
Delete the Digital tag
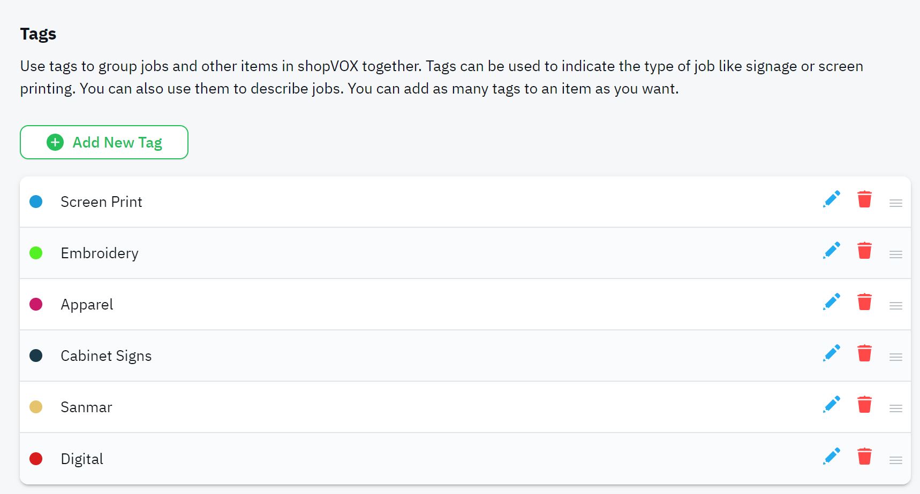coord(864,456)
